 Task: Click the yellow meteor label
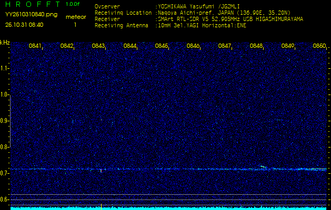(76, 17)
